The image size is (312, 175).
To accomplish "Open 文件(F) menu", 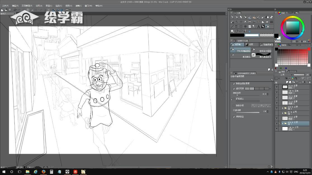I will [5, 6].
